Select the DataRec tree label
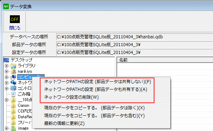This screenshot has height=131, width=213. [25, 117]
